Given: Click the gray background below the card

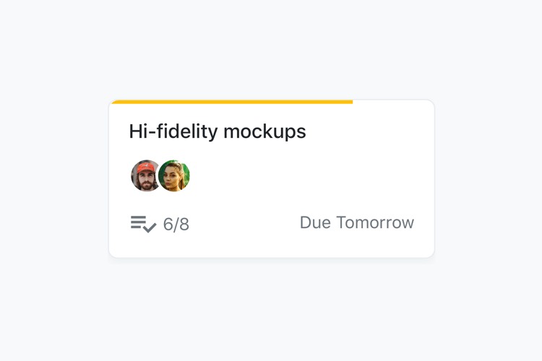Looking at the screenshot, I should coord(271,310).
